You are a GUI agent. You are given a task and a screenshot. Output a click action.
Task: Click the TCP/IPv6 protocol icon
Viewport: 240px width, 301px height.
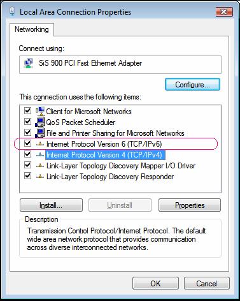(x=40, y=144)
